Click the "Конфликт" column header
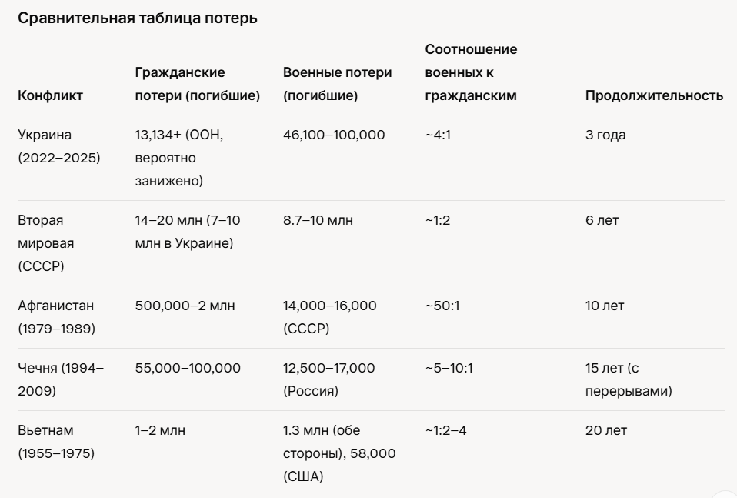 tap(50, 96)
